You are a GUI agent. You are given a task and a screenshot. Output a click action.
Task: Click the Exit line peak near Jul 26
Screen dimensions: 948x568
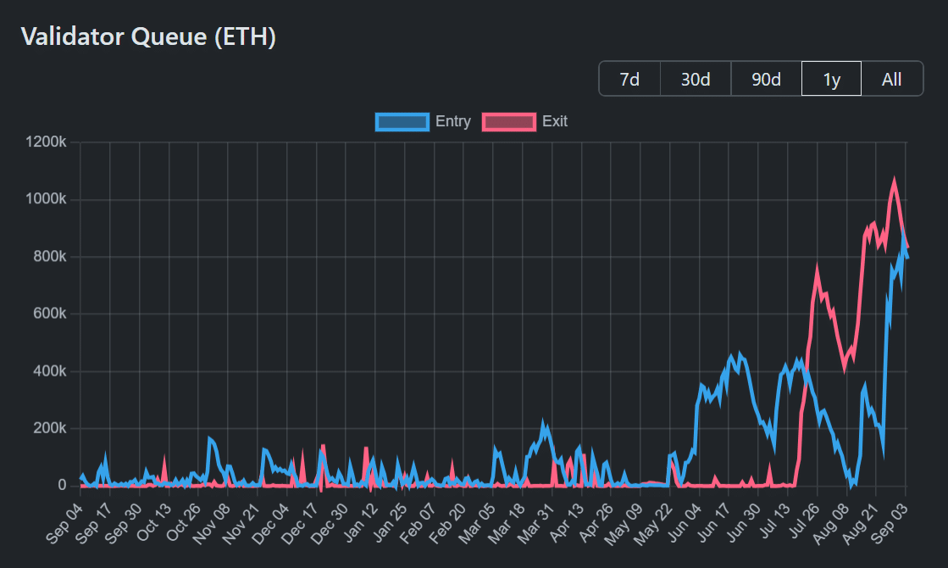[818, 271]
